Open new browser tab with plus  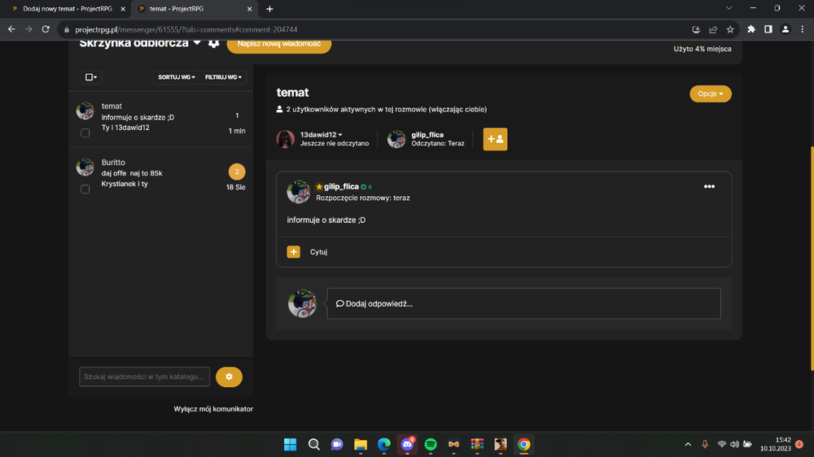click(x=269, y=9)
